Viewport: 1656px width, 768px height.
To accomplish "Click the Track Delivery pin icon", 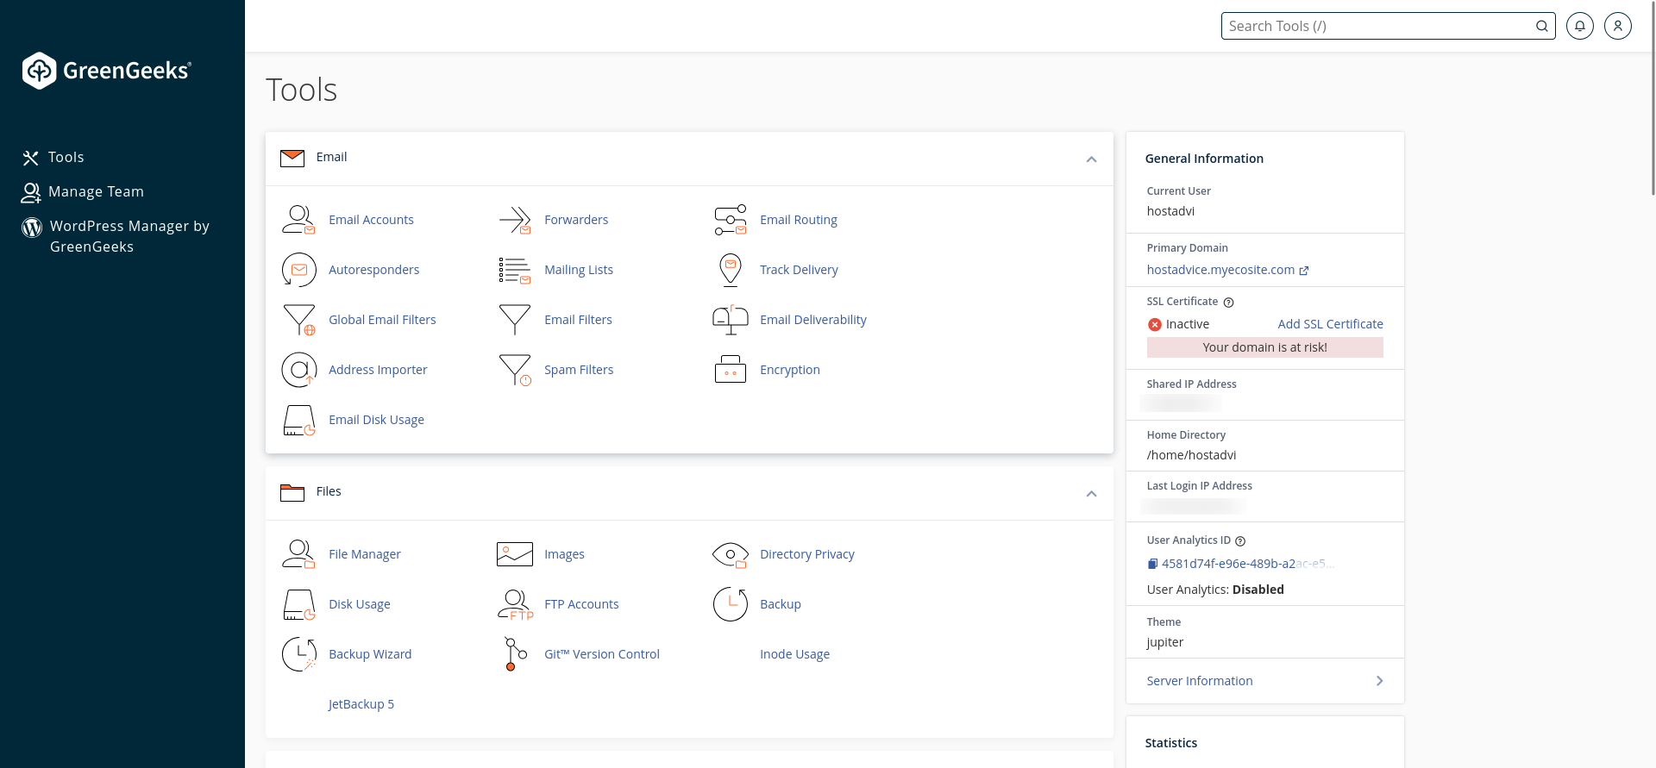I will (731, 270).
